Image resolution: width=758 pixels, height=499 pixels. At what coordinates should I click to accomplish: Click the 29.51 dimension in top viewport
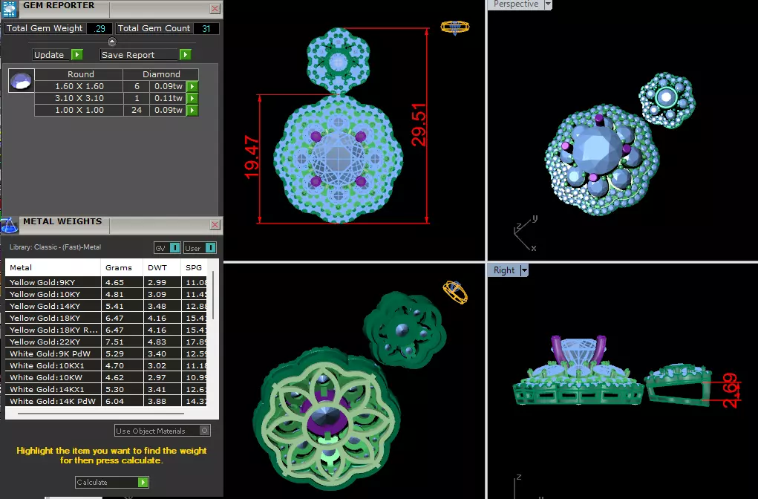419,125
